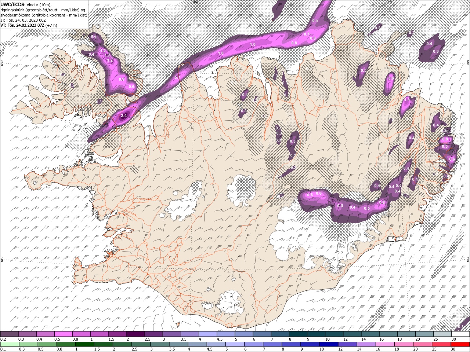Select the snow scale swatch labeled 0.2
This screenshot has height=352, width=470.
coord(9,334)
